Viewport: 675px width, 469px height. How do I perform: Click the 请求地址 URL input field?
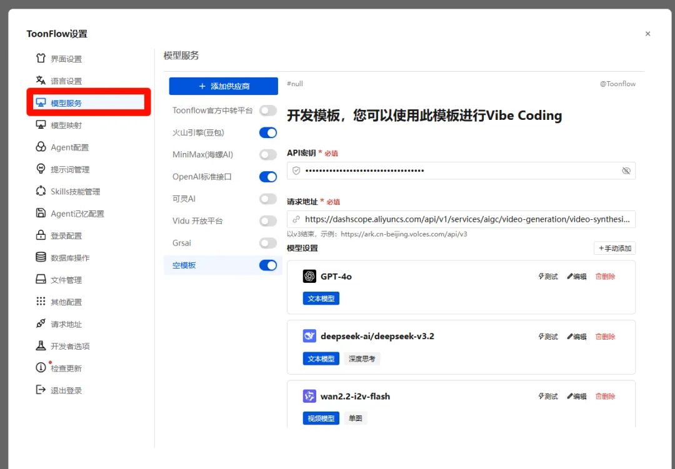coord(461,219)
